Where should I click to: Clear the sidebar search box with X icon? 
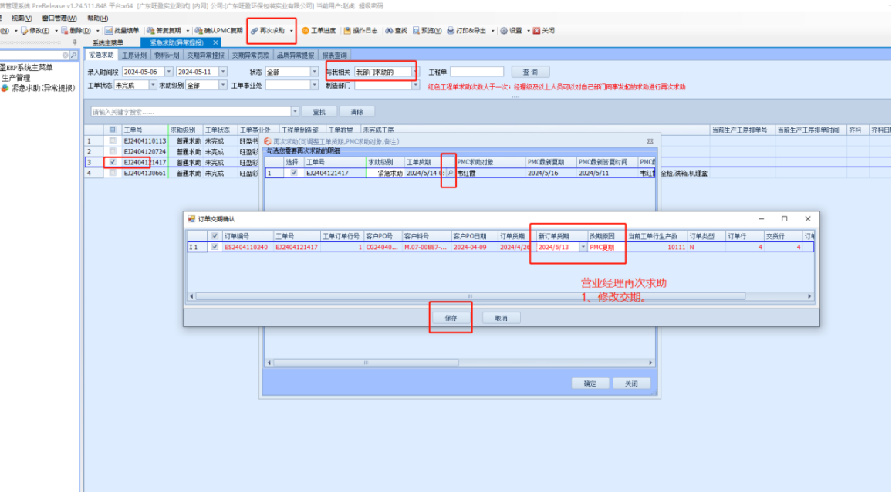(x=66, y=55)
